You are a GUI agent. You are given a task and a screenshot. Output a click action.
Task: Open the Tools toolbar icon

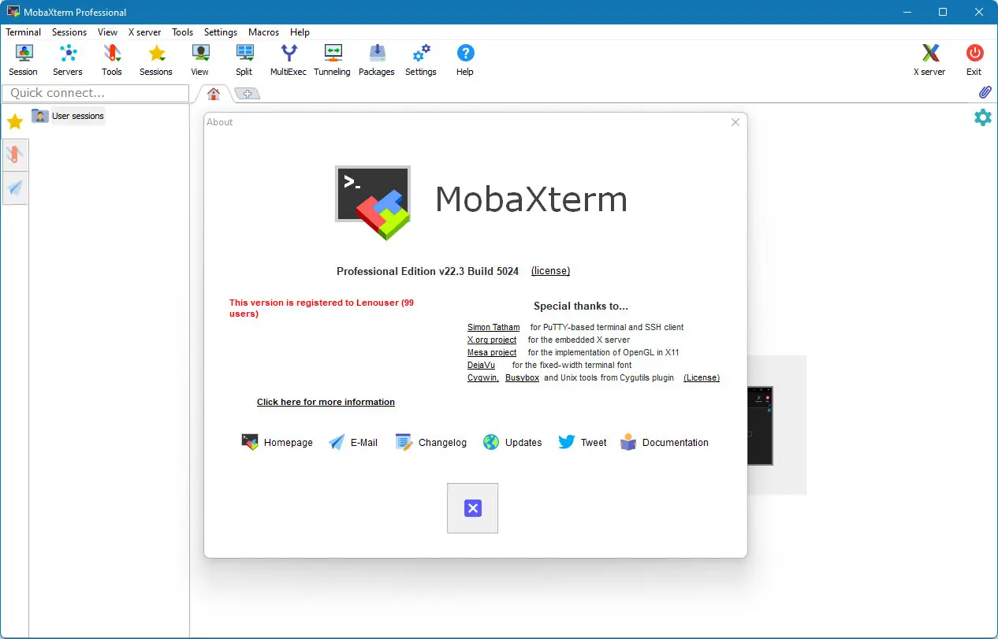[112, 60]
